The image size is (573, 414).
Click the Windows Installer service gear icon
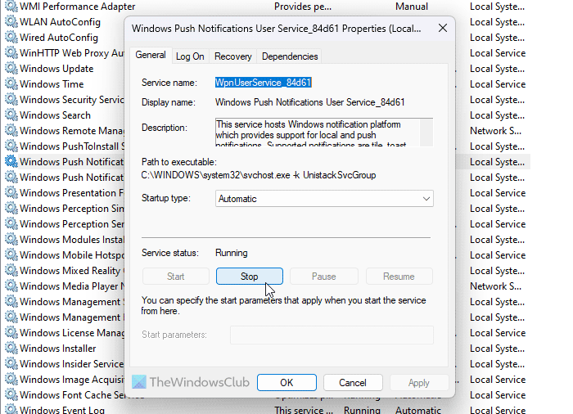(x=11, y=349)
